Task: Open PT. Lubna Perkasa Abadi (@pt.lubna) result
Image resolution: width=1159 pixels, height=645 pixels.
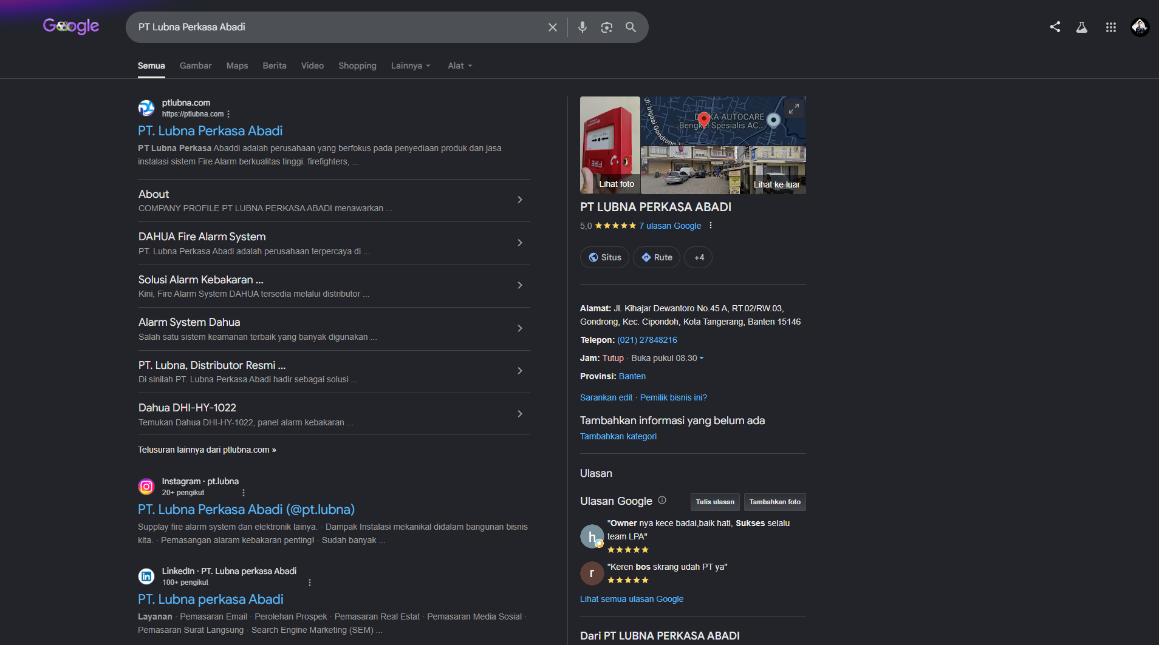Action: 246,510
